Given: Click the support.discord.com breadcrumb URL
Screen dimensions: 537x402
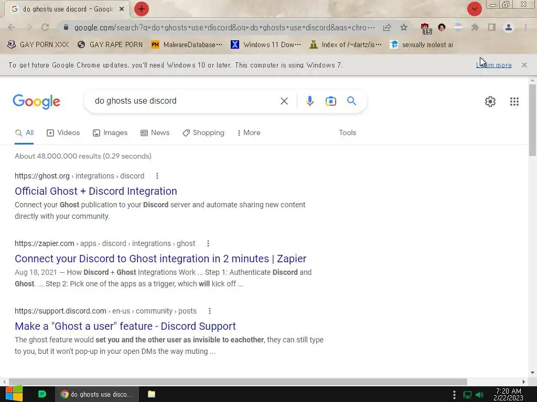Looking at the screenshot, I should click(x=105, y=311).
